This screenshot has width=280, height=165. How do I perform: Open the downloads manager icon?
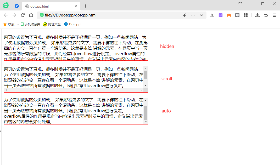[x=257, y=15]
